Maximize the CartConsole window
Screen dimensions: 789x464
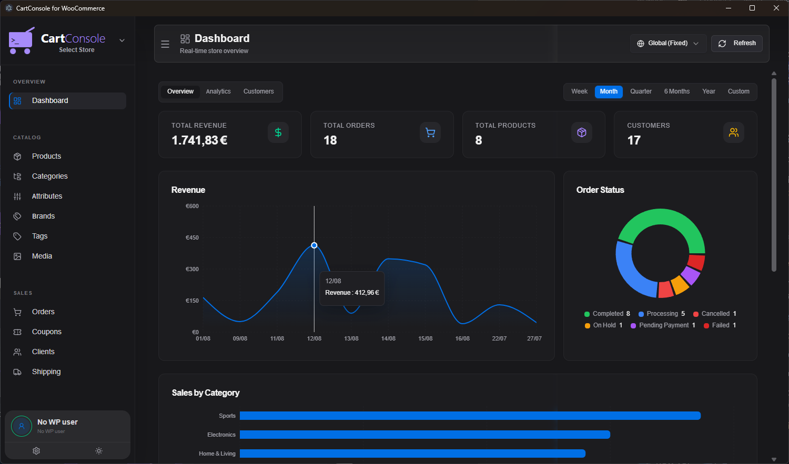pos(752,8)
